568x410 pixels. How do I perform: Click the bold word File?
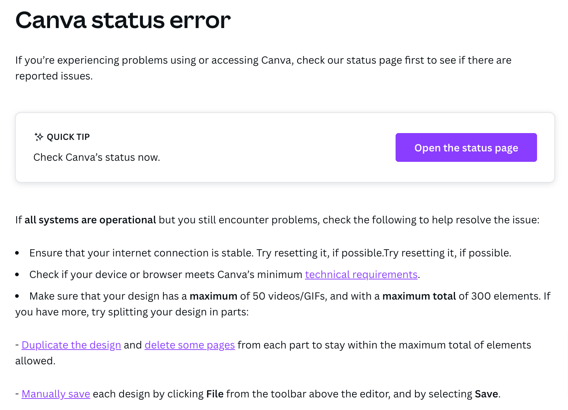[215, 394]
